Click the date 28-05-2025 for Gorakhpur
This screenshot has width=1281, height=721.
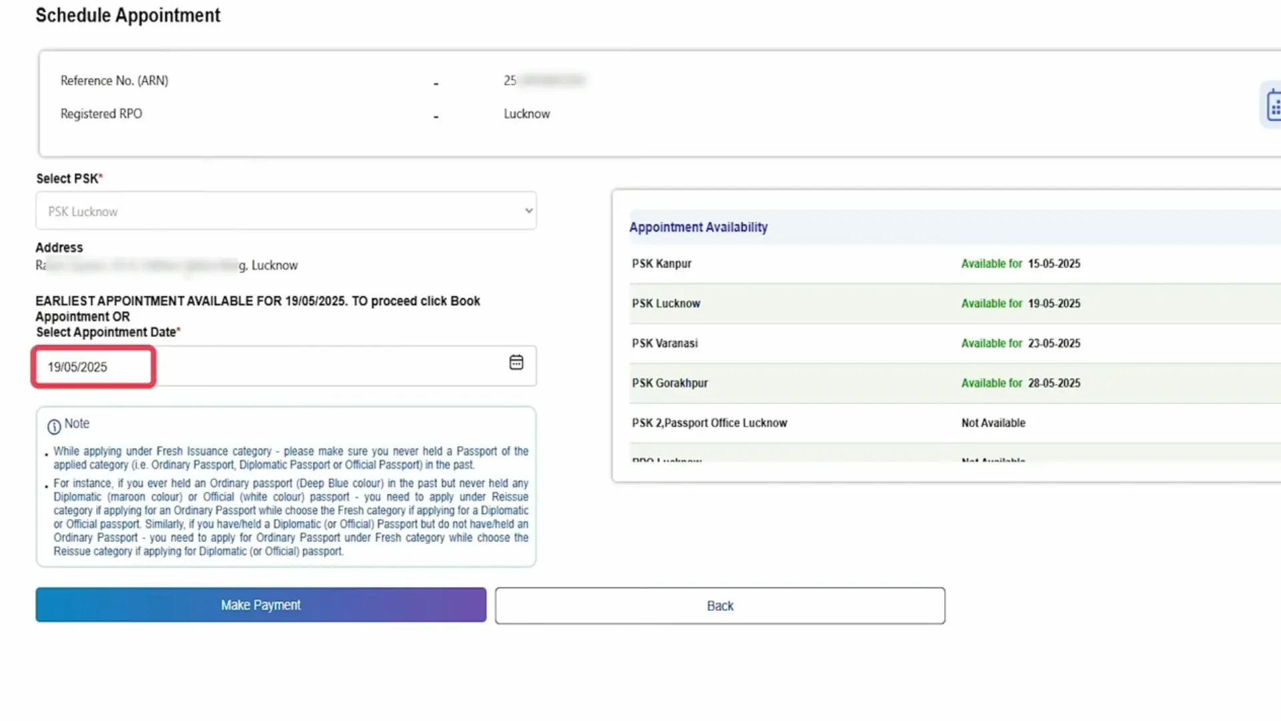click(x=1054, y=383)
